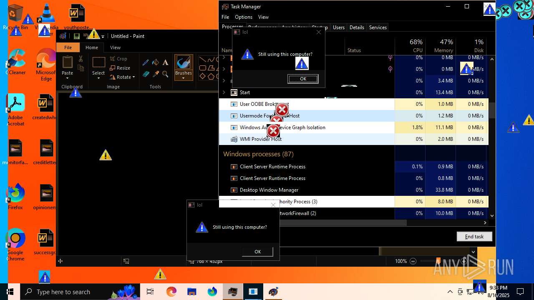Select the View ribbon tab in Paint
This screenshot has height=300, width=534.
pyautogui.click(x=115, y=47)
